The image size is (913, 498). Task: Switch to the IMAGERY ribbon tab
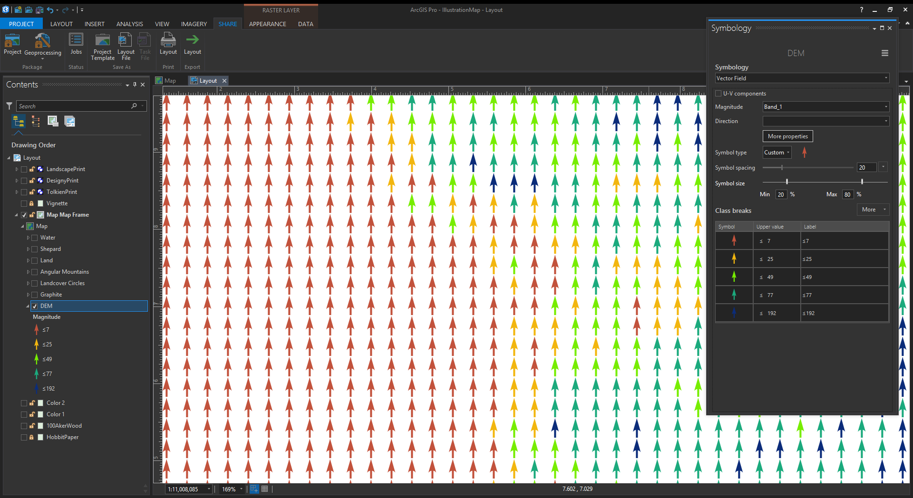click(194, 24)
